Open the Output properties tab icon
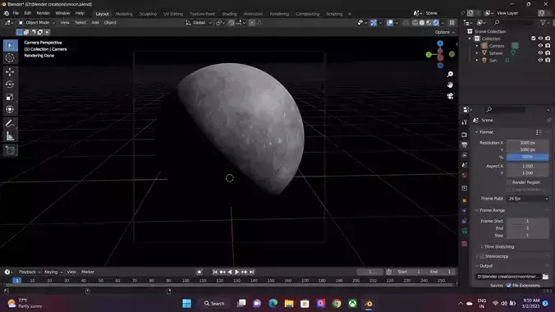This screenshot has height=312, width=555. (x=465, y=145)
